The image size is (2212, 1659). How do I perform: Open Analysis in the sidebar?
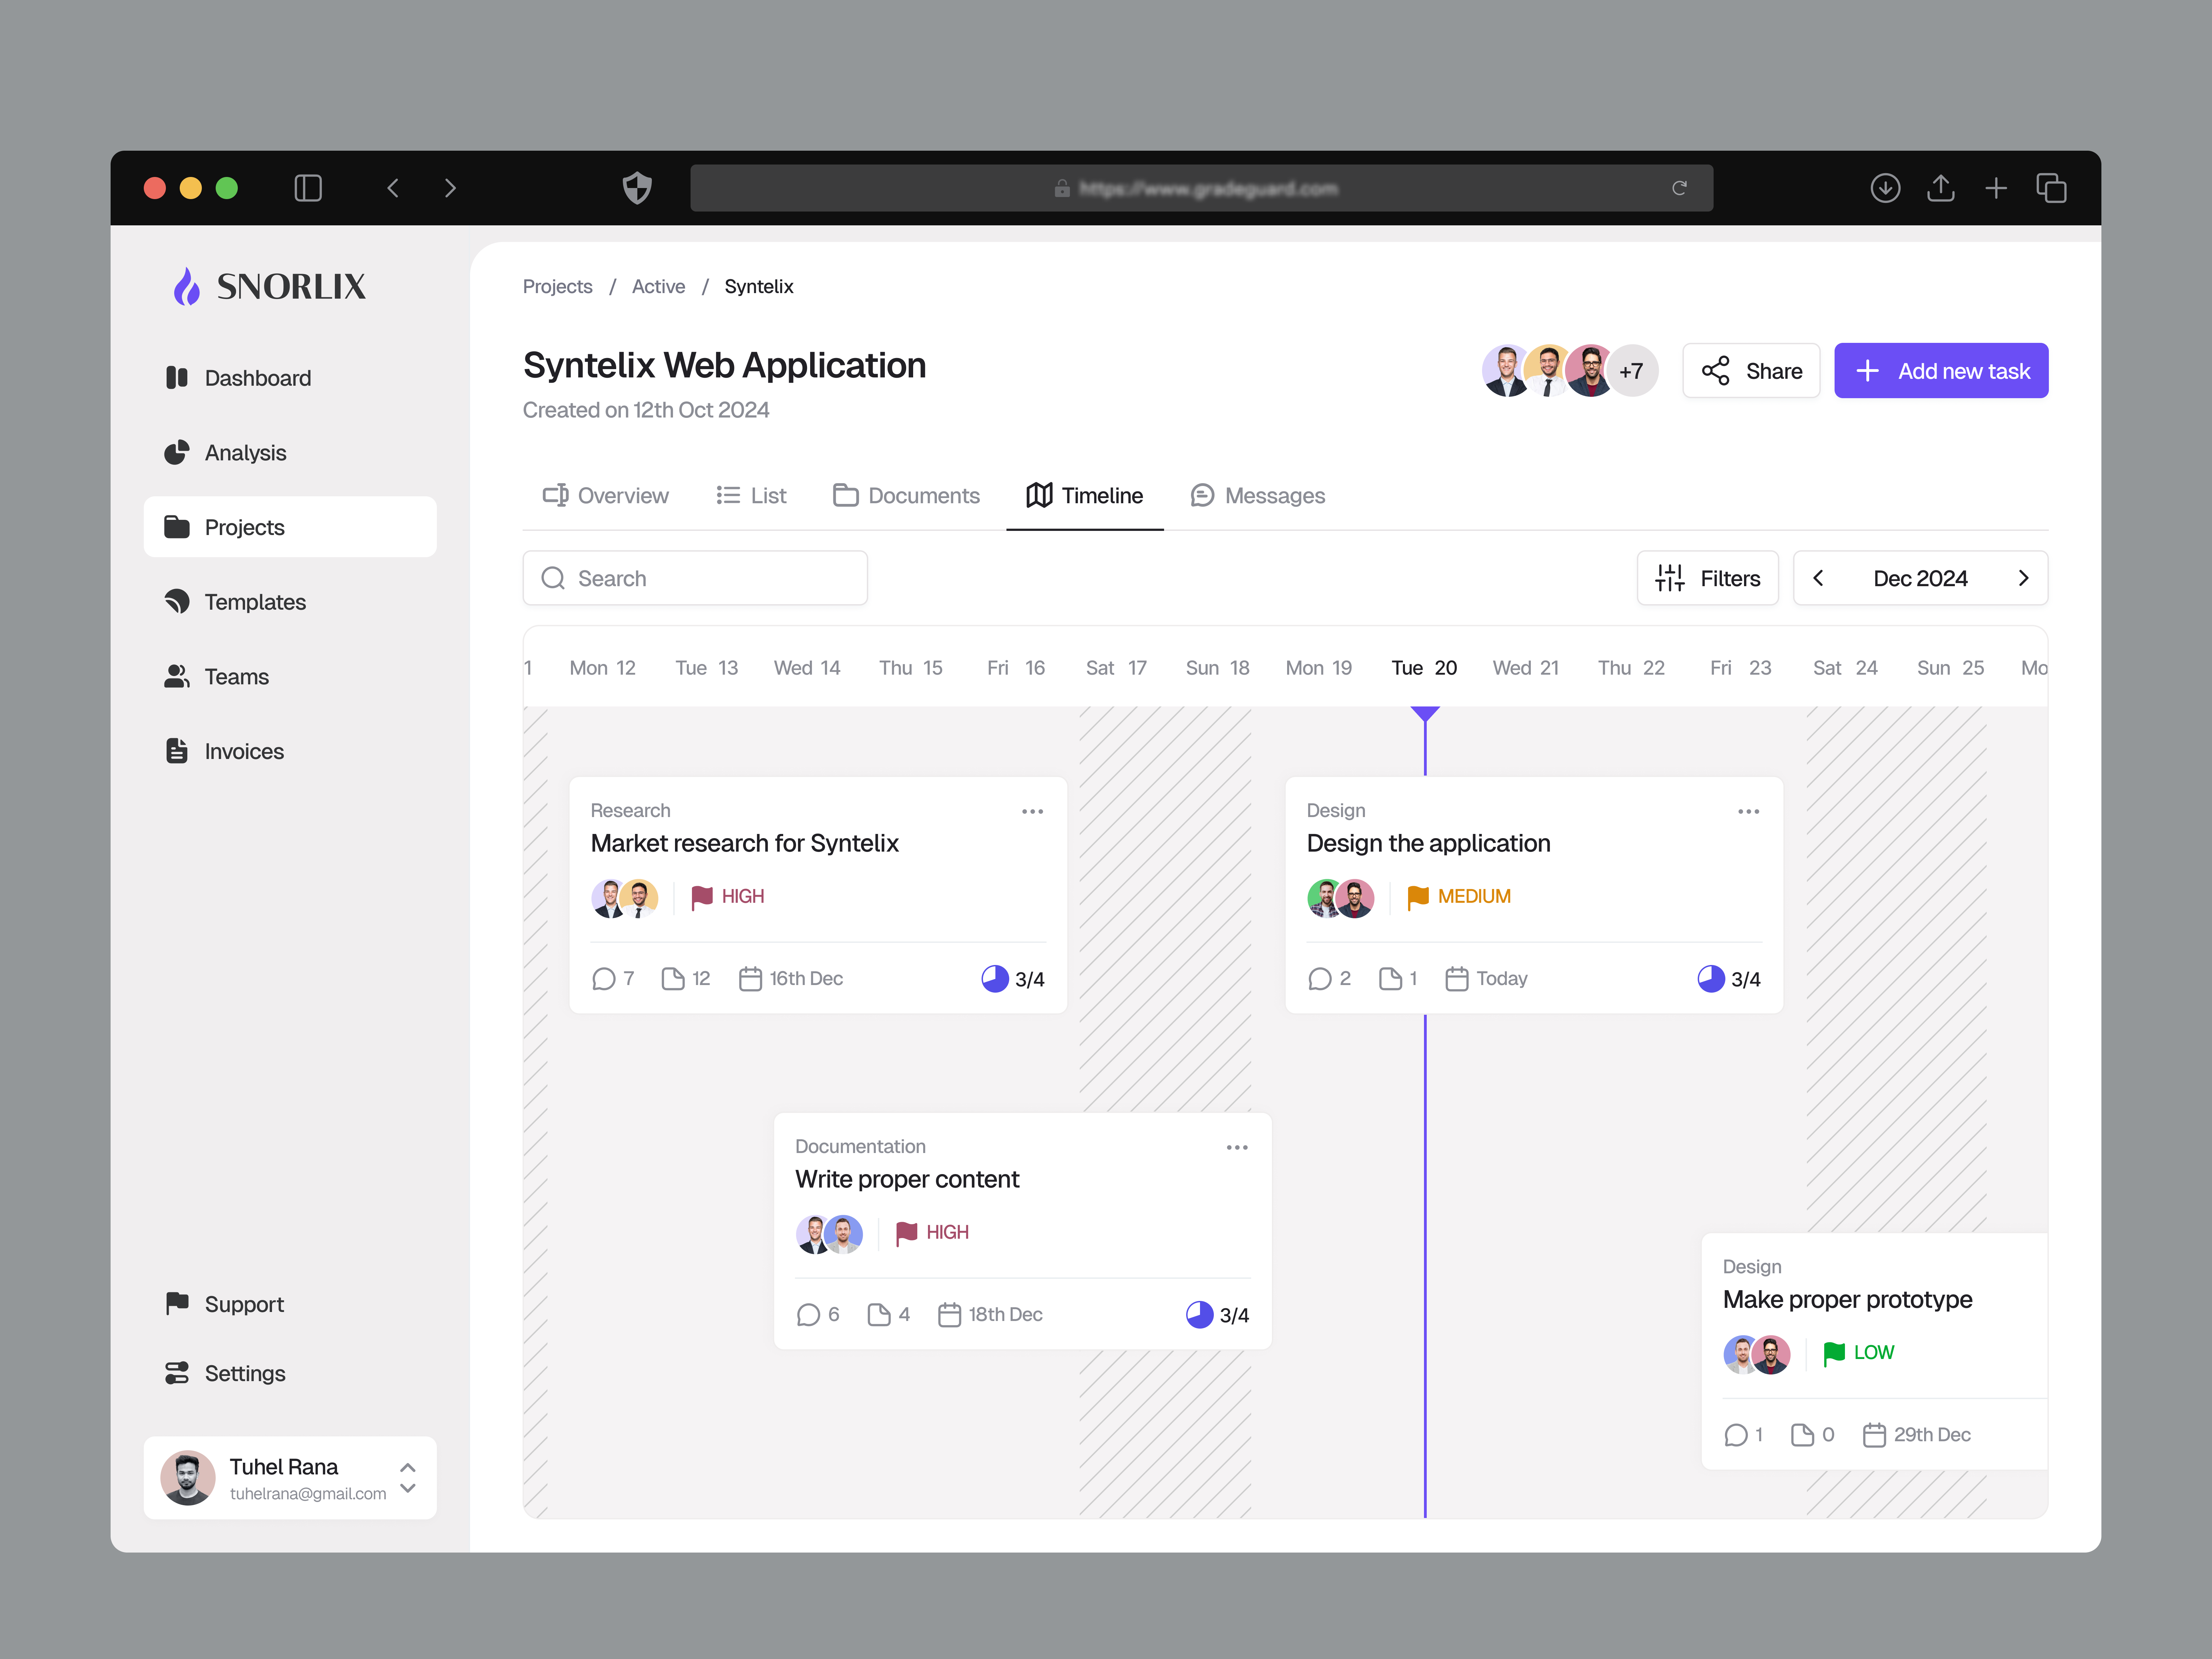click(x=290, y=453)
